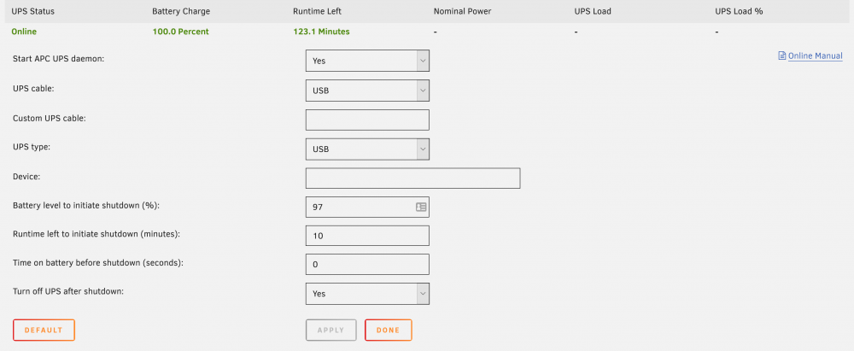
Task: Open the UPS type dropdown
Action: click(367, 149)
